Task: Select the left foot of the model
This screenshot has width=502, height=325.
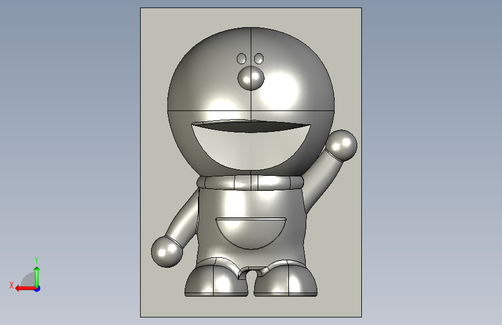Action: click(217, 280)
